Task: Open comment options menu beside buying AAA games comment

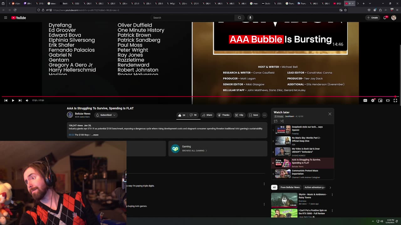Action: click(264, 204)
